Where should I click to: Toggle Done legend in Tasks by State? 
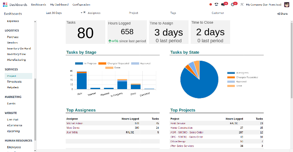(x=235, y=86)
